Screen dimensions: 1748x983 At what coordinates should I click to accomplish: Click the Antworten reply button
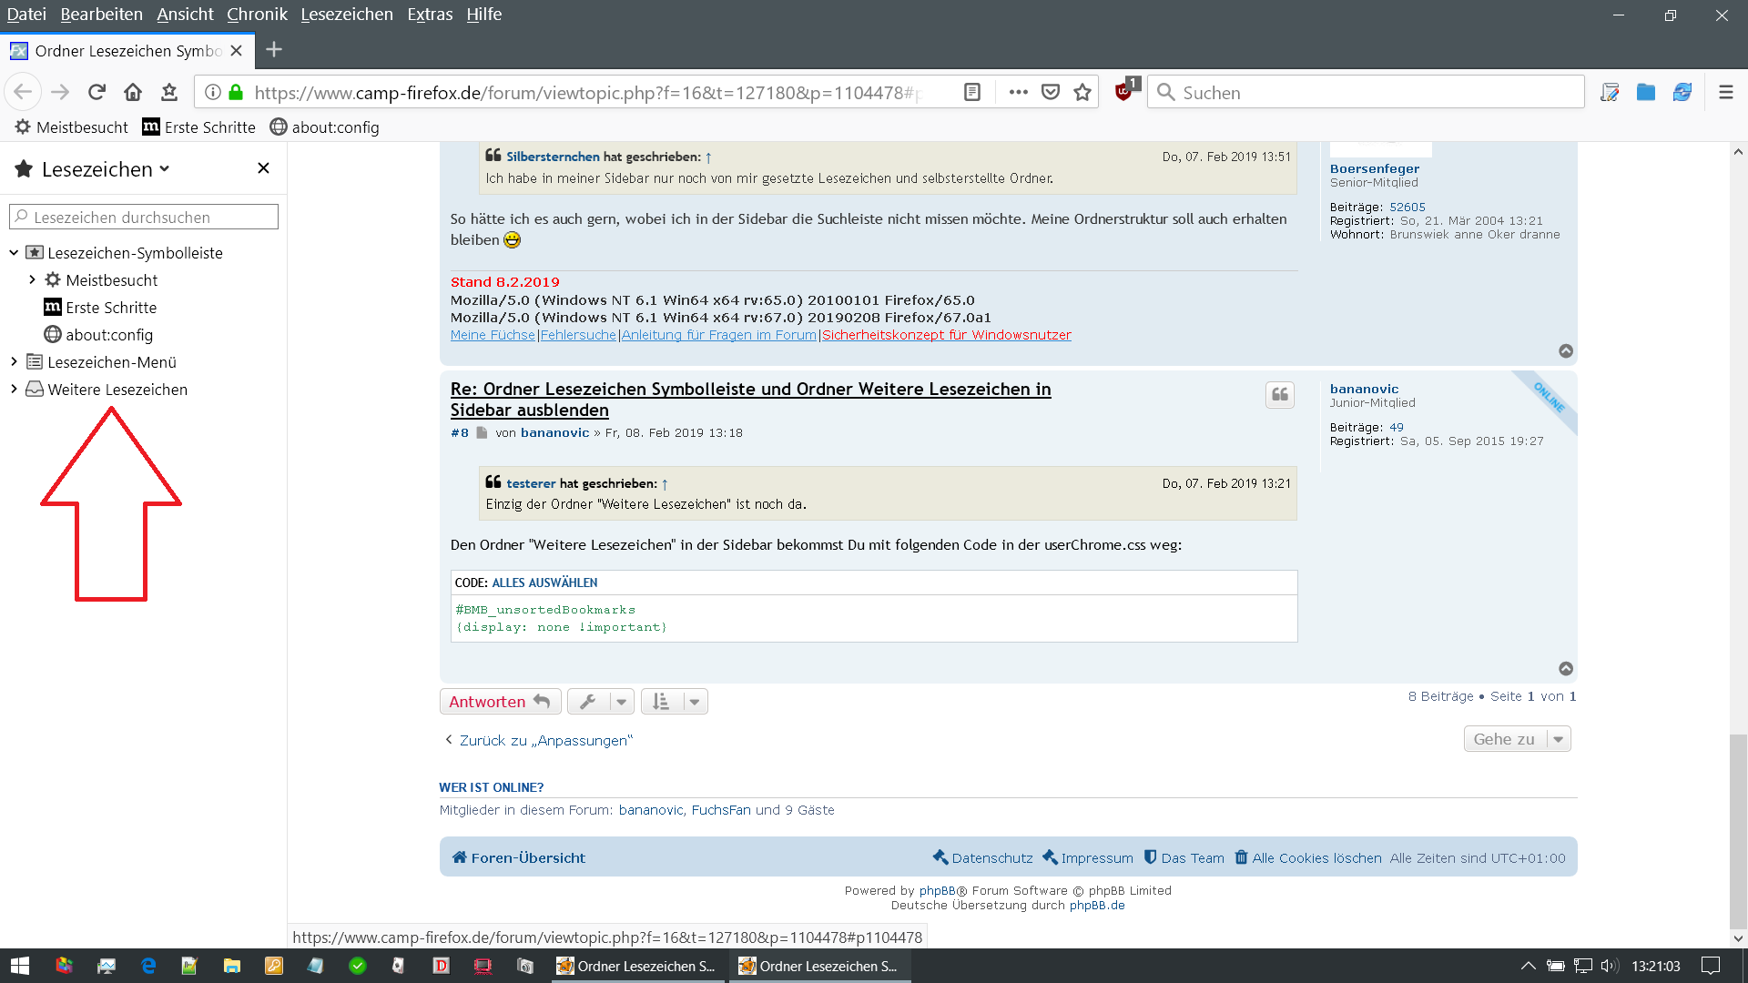pos(500,702)
